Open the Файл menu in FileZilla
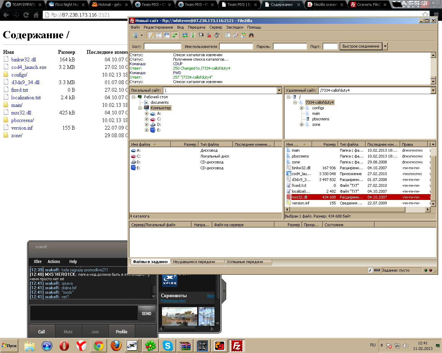 coord(135,27)
